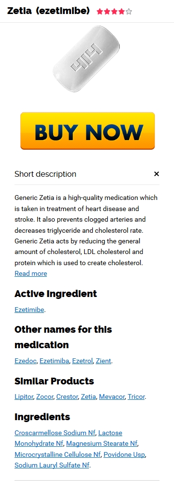Click the star rating icons
Viewport: 174px width, 481px height.
pos(114,12)
